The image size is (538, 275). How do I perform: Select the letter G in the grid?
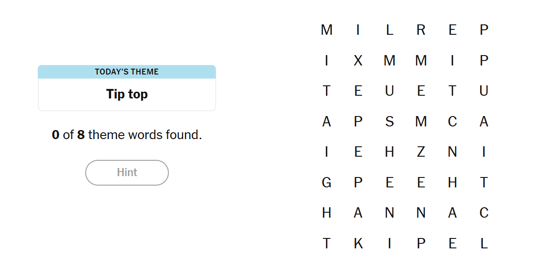click(326, 182)
